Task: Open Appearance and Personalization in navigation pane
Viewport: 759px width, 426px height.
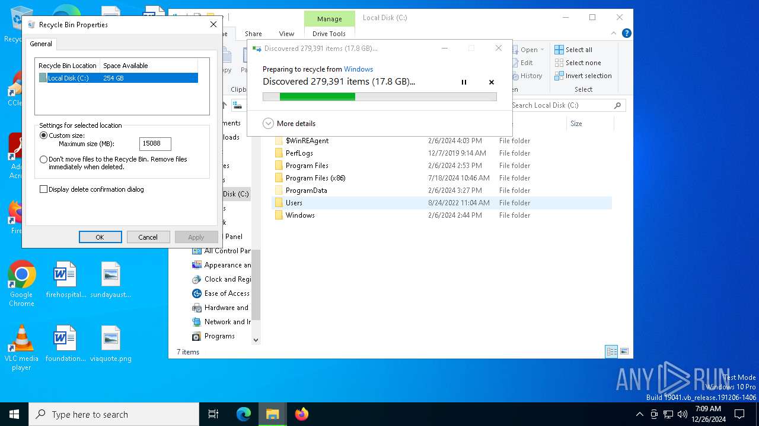Action: click(x=221, y=265)
